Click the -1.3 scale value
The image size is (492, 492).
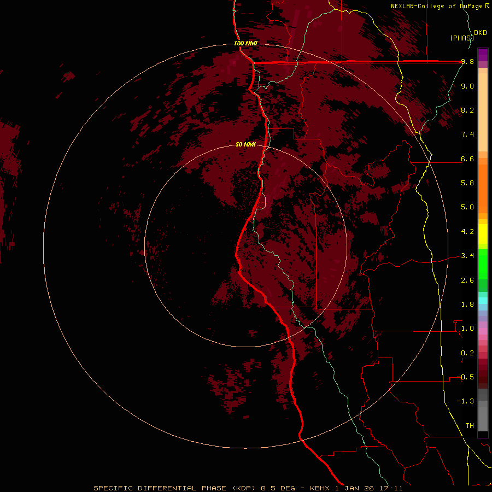pos(466,401)
